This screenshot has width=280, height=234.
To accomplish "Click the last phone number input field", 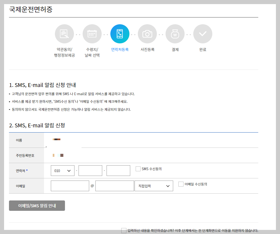I will click(x=119, y=170).
